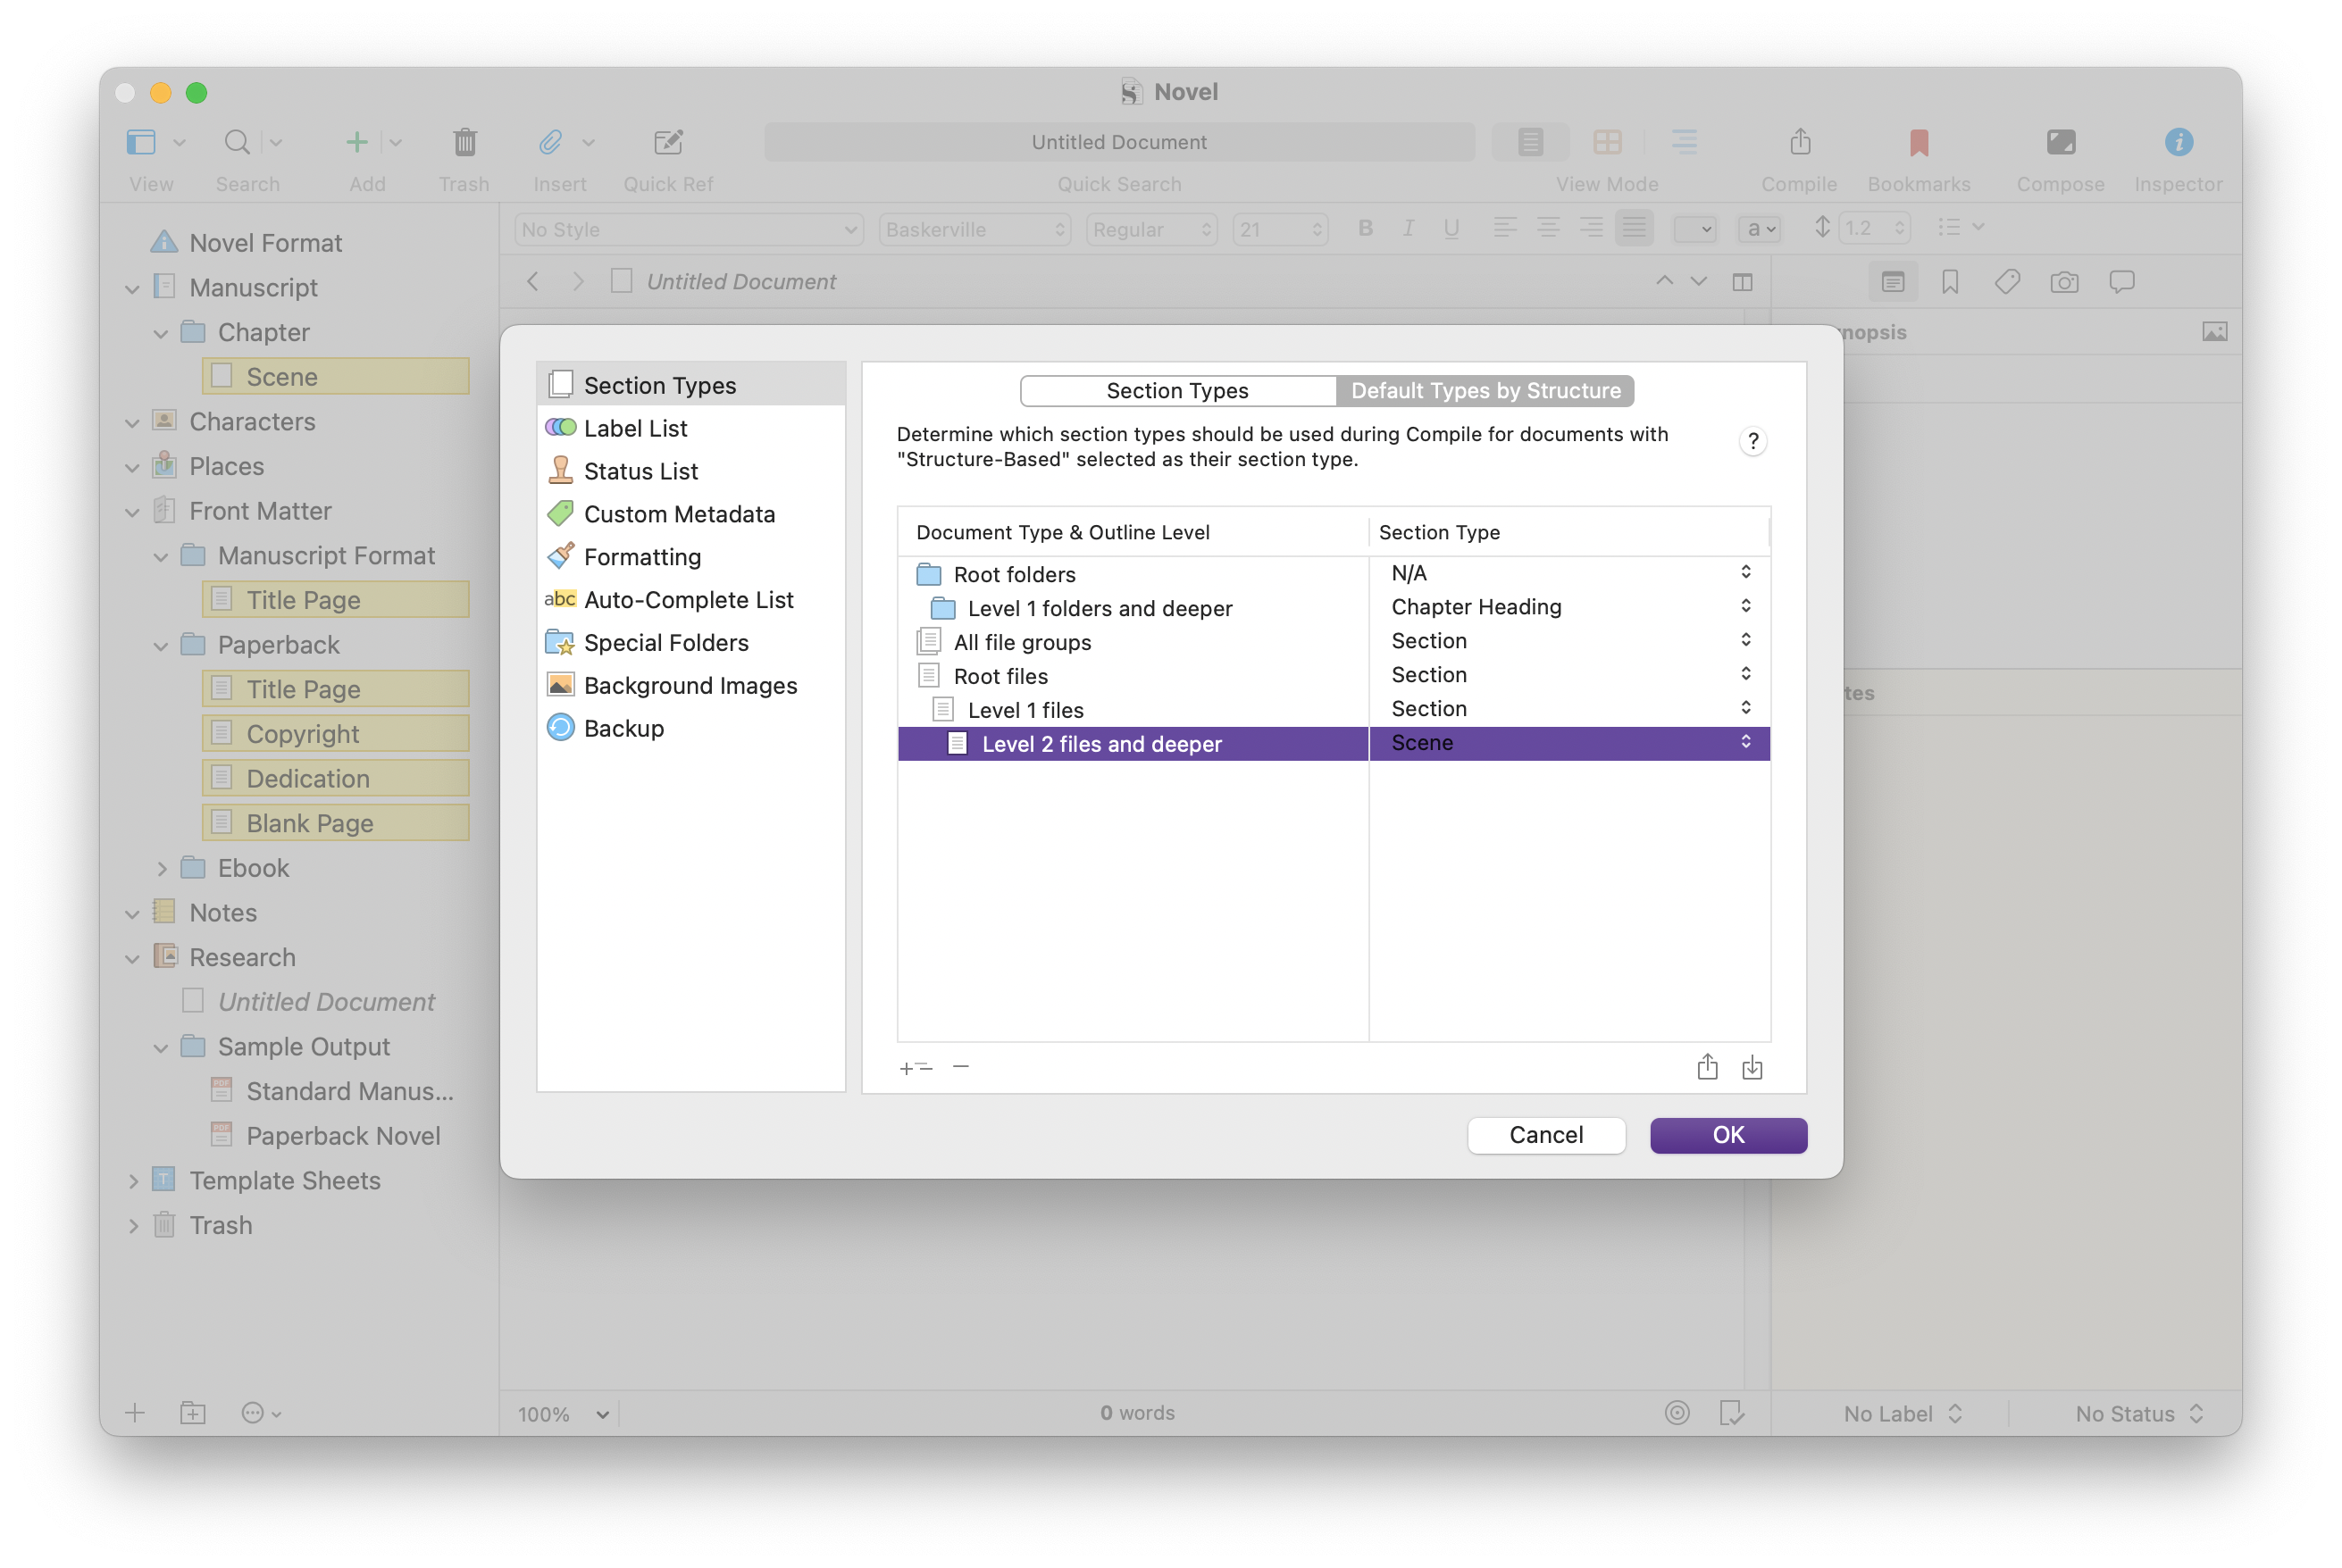Click the Cancel button
This screenshot has height=1568, width=2342.
(x=1545, y=1135)
